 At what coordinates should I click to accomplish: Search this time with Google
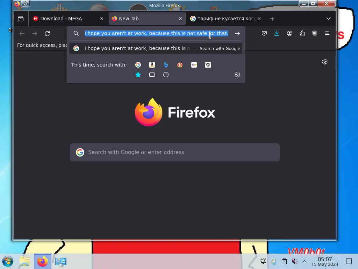pos(138,65)
